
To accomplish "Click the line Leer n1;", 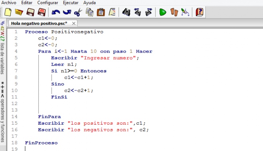I will click(64, 64).
